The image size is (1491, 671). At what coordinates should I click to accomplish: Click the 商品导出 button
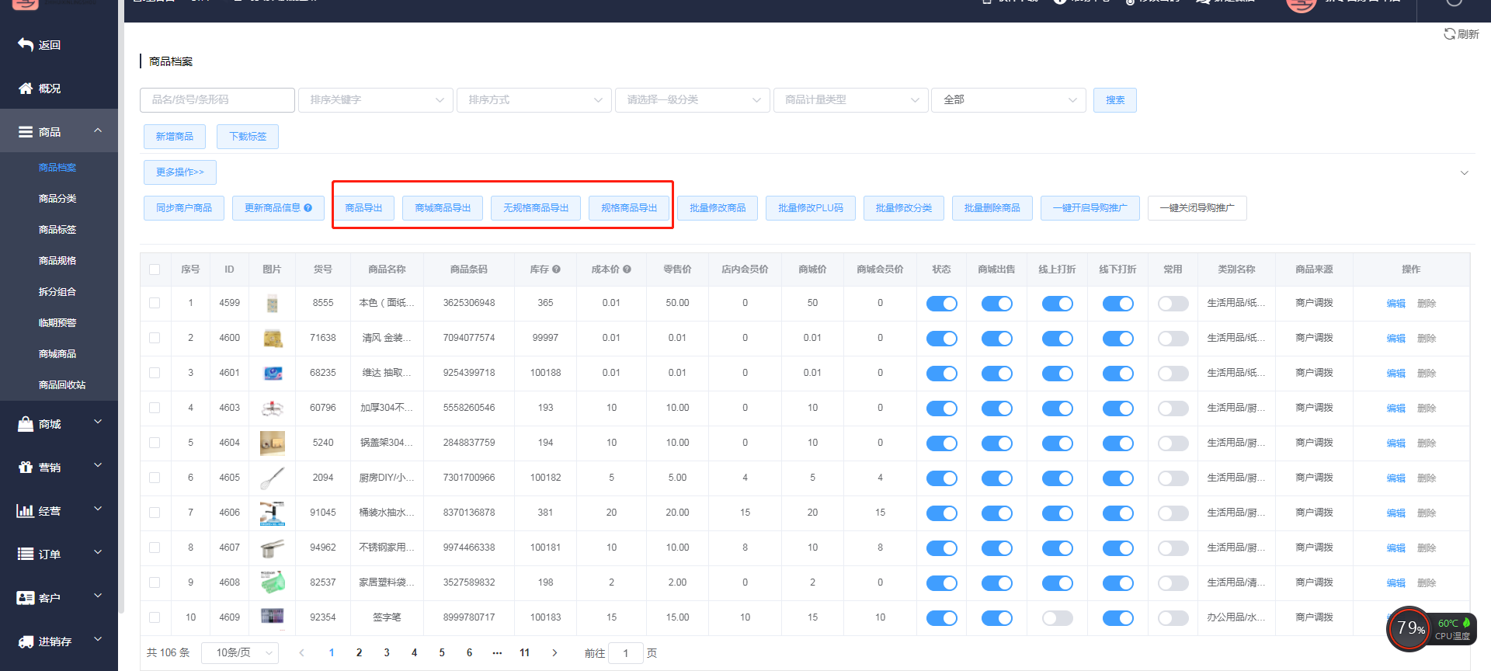364,208
